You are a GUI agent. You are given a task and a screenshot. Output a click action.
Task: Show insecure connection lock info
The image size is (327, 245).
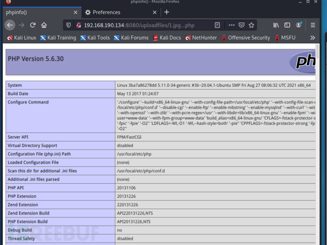coord(79,25)
